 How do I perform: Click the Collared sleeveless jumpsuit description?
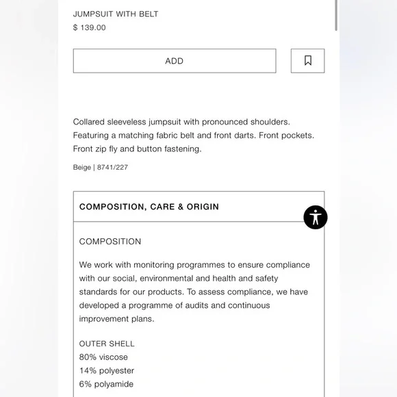pos(194,136)
